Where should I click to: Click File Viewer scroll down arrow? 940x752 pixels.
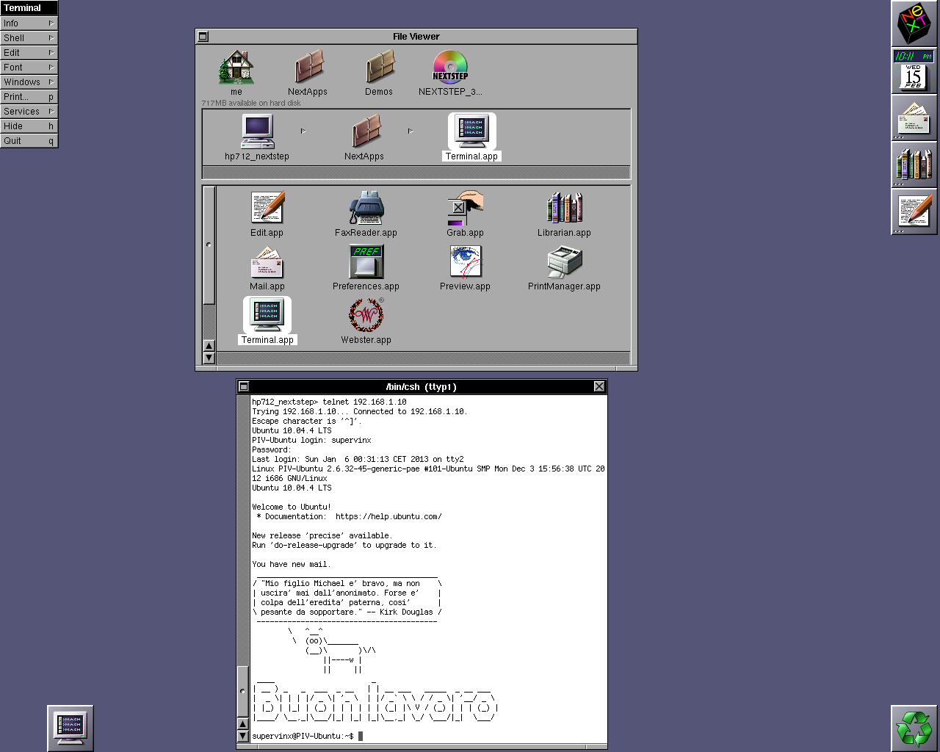(x=209, y=358)
